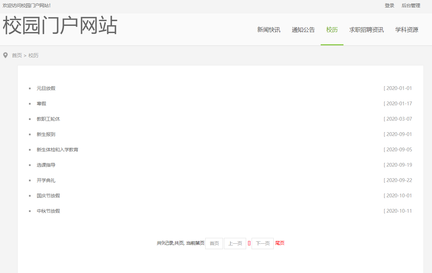Open the 寒假 calendar entry
Image resolution: width=432 pixels, height=273 pixels.
point(42,104)
